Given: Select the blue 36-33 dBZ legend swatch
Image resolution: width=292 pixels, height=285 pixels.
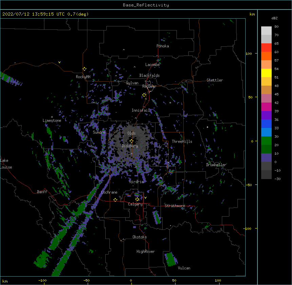Looking at the screenshot, I should [266, 124].
